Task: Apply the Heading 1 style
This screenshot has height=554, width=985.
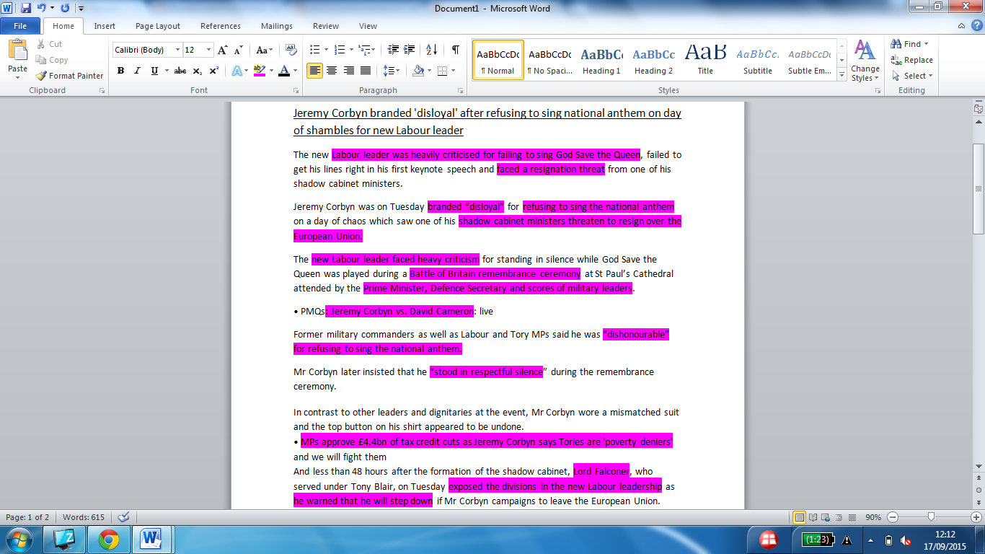Action: tap(601, 60)
